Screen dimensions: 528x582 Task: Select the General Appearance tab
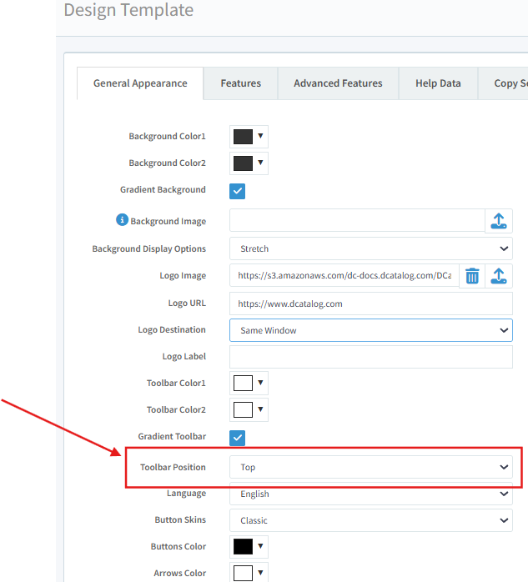(140, 83)
